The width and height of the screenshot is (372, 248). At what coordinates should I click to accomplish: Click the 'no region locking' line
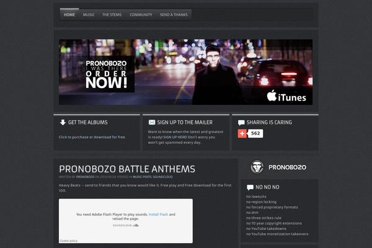coord(261,202)
